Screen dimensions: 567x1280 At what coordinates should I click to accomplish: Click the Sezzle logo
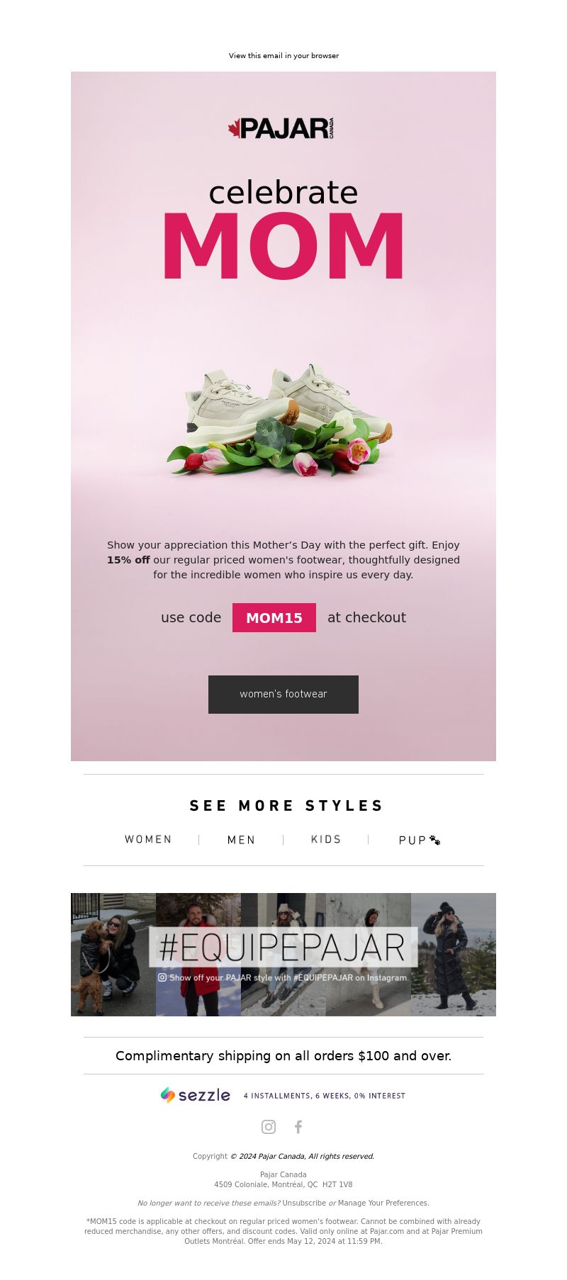click(196, 1095)
